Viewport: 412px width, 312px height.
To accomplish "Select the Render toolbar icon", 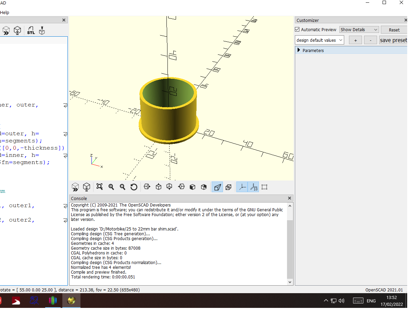I will pyautogui.click(x=17, y=30).
